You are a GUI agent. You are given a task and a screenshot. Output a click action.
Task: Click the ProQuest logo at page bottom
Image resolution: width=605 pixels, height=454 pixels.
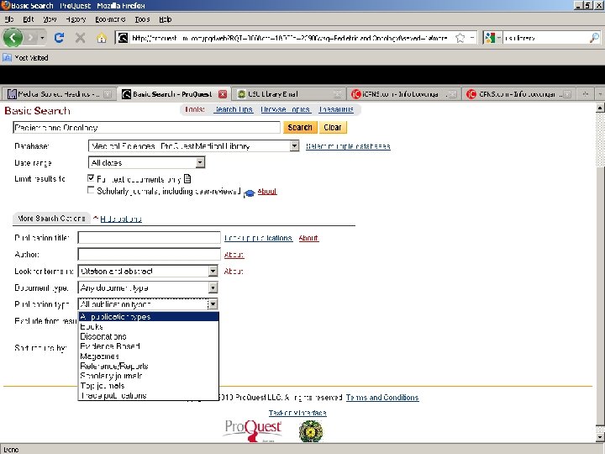tap(253, 430)
